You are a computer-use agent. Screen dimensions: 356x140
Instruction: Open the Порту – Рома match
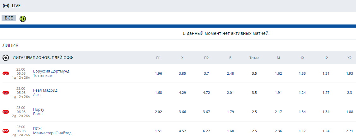click(39, 111)
